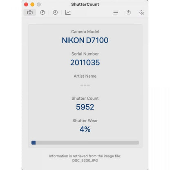Show the line graph view
Screen dimensions: 170x170
[x=68, y=13]
